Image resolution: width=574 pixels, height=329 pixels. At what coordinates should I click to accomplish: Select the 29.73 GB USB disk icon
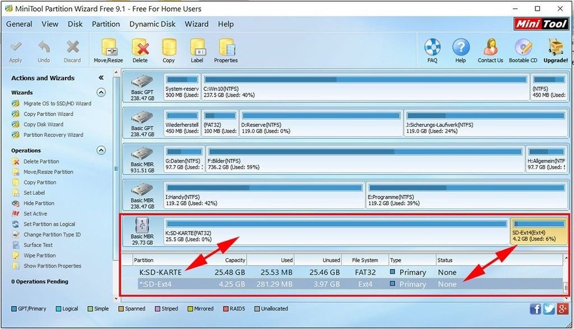tap(142, 225)
